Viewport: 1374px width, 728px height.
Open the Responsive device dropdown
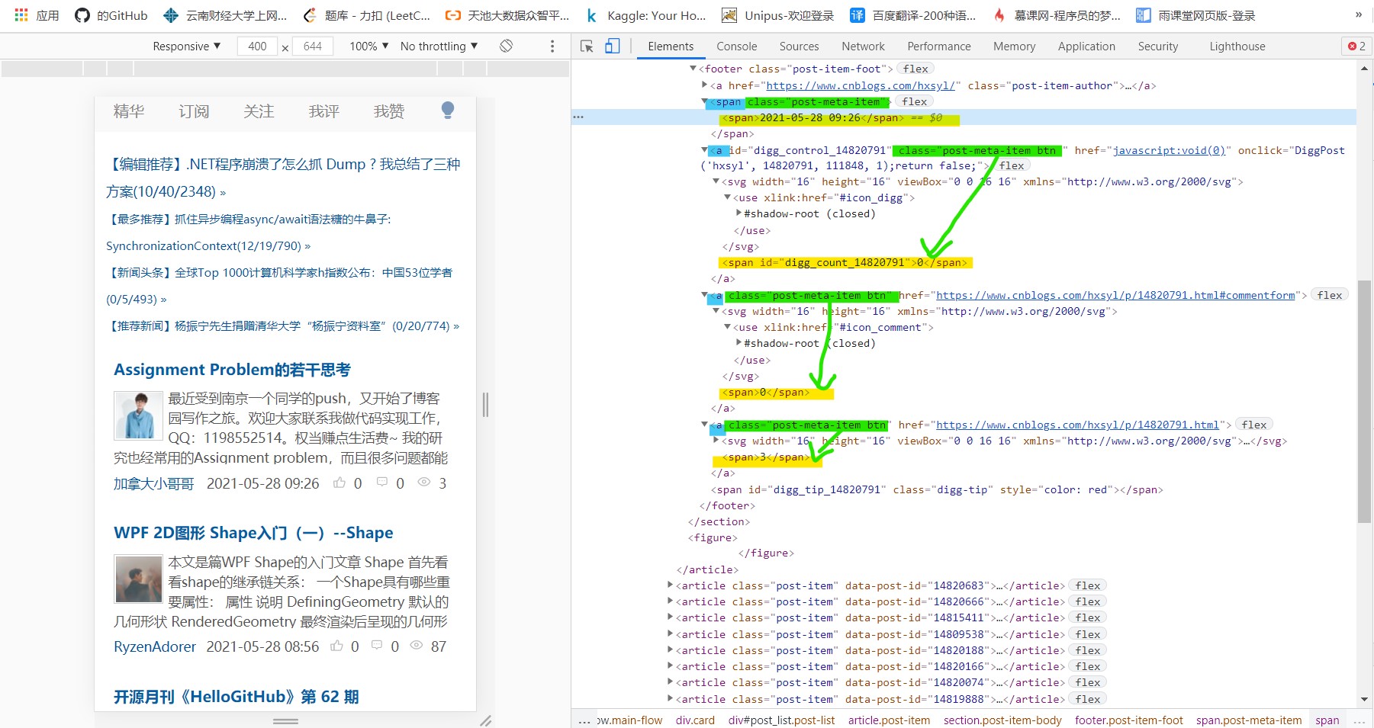pyautogui.click(x=185, y=46)
